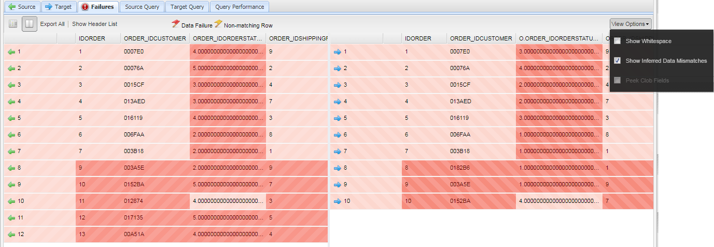Screen dimensions: 714x247
Task: Collapse the View Options dropdown
Action: pos(631,24)
